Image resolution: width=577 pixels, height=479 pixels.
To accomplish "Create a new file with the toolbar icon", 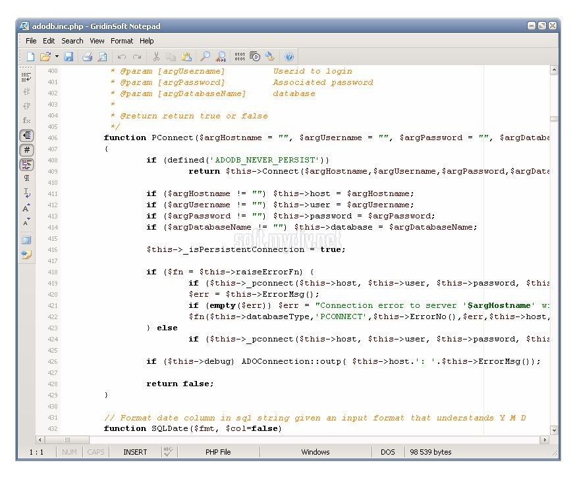I will (x=30, y=57).
